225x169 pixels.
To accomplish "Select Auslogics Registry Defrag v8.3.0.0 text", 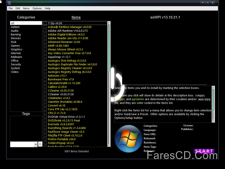I will [69, 72].
